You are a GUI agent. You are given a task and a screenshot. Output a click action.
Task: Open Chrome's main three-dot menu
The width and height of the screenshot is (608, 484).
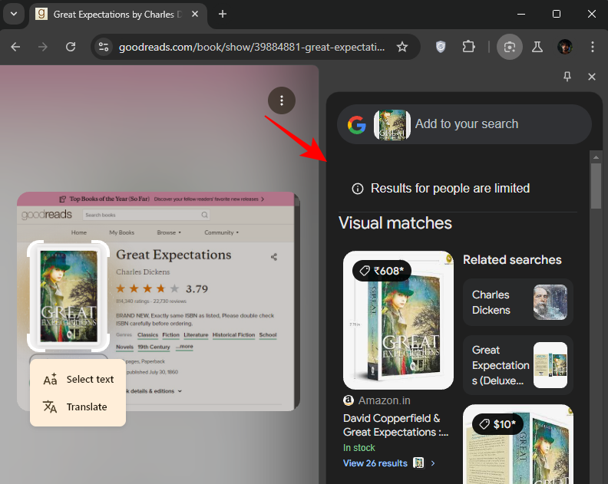[x=592, y=47]
